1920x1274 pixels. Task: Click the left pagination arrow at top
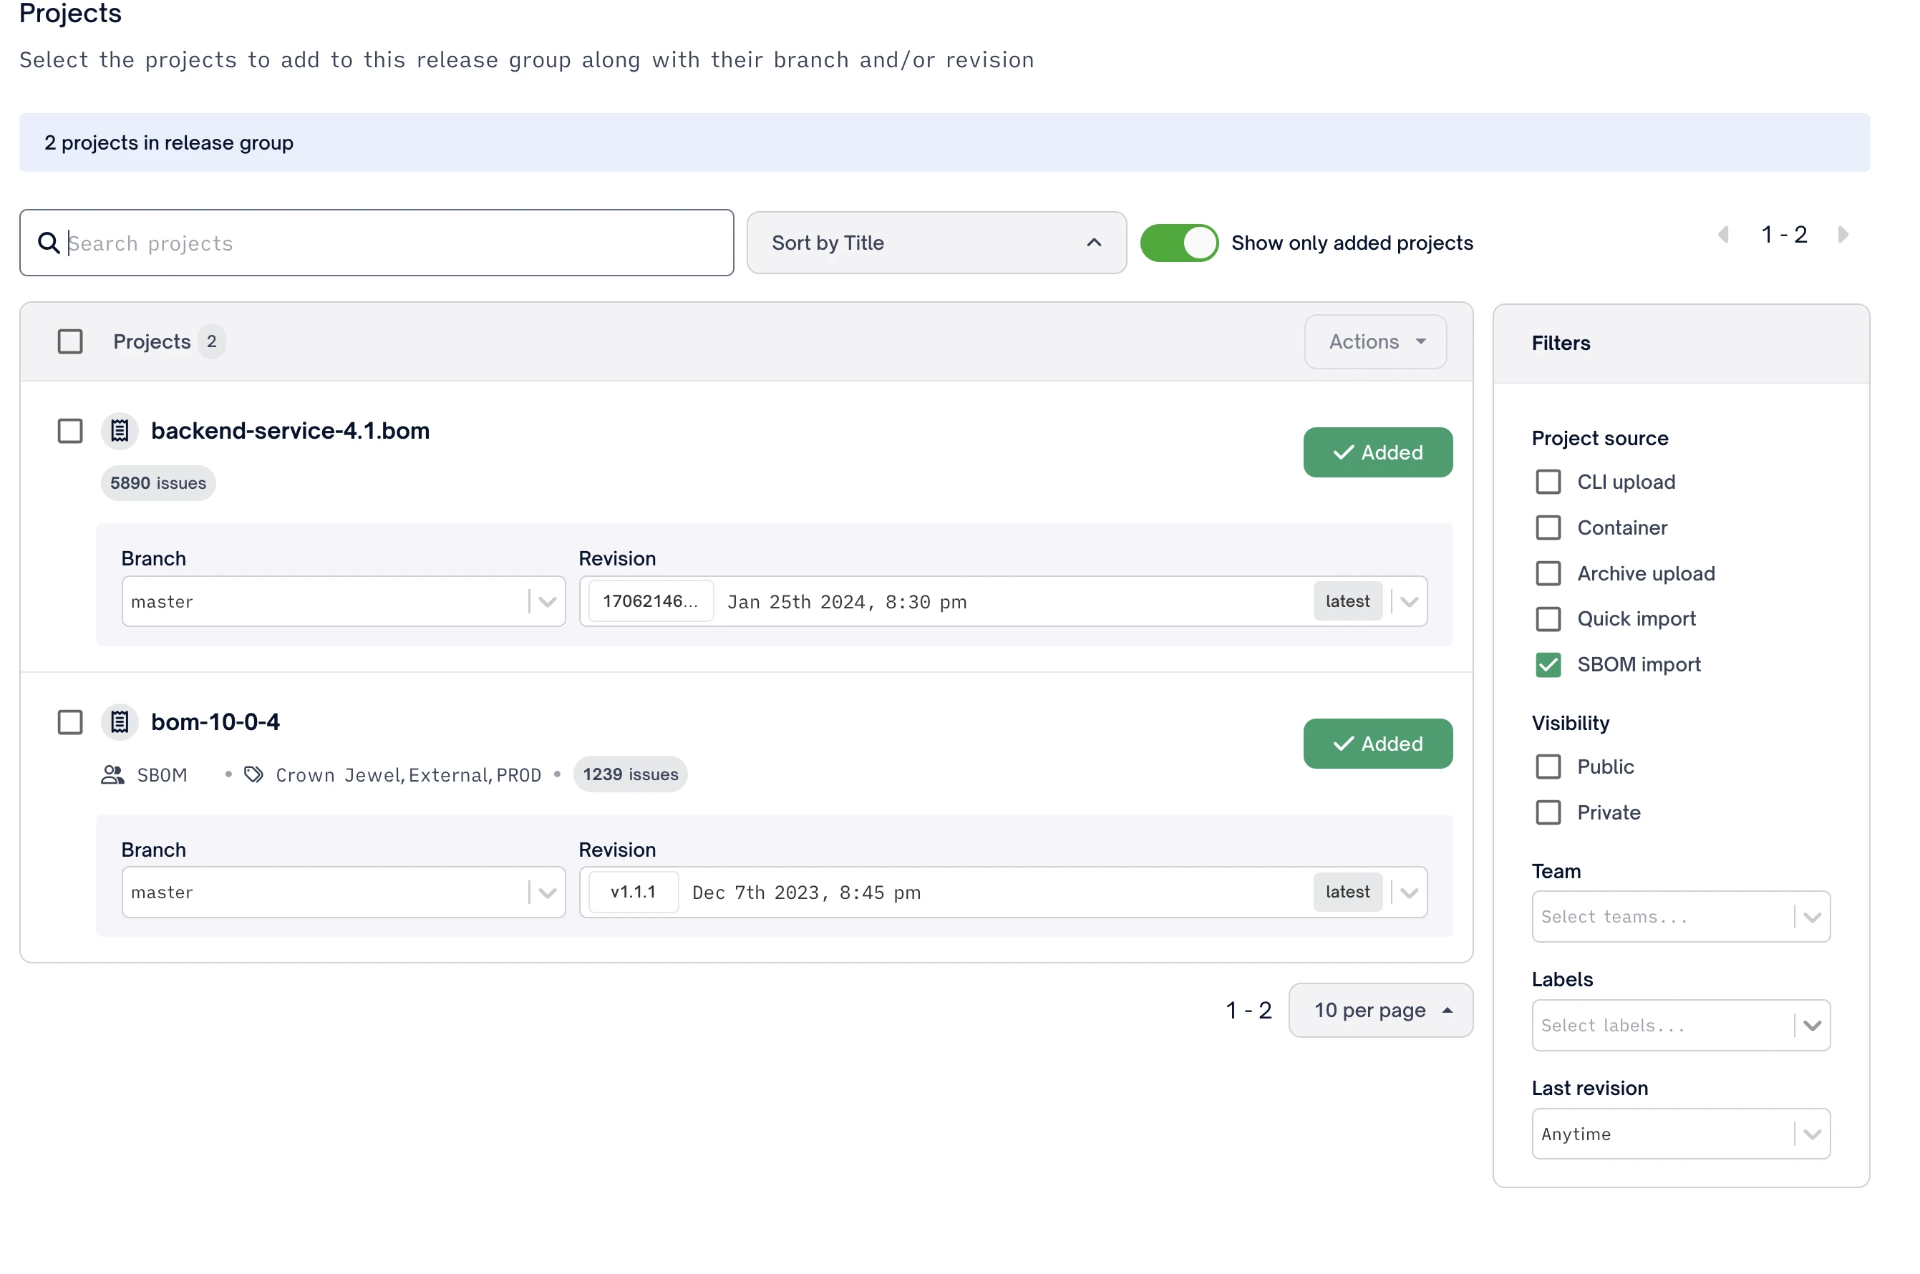[x=1723, y=234]
